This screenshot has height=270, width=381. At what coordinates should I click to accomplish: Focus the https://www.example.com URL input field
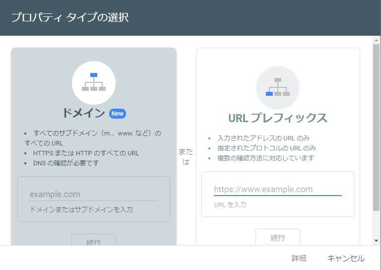[x=278, y=189]
